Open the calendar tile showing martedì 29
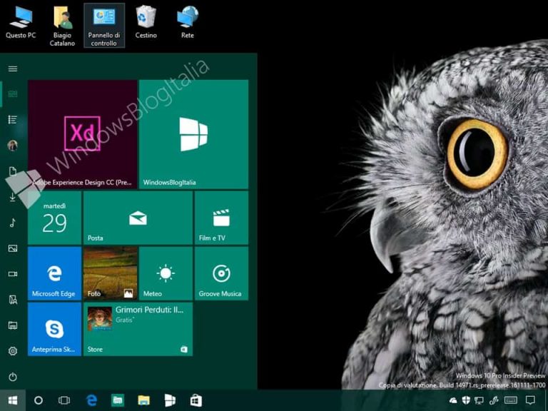Image resolution: width=548 pixels, height=411 pixels. coord(54,218)
